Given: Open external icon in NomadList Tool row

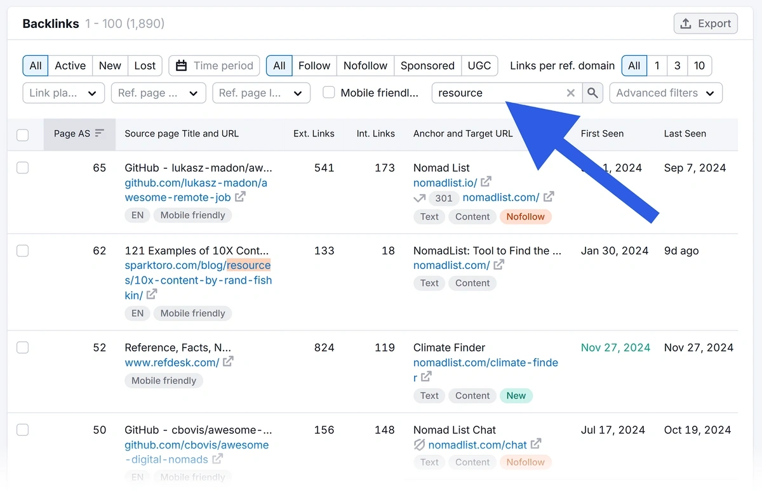Looking at the screenshot, I should (499, 265).
